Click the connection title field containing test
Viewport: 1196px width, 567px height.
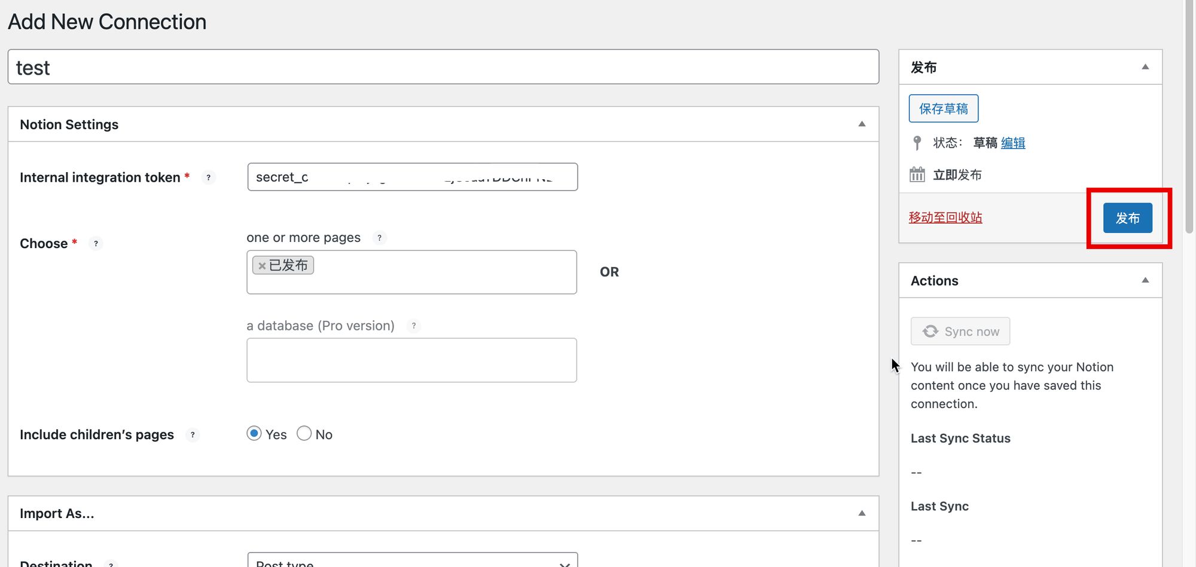coord(443,67)
